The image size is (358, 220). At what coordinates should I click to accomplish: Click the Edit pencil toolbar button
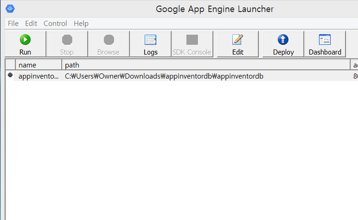[238, 44]
